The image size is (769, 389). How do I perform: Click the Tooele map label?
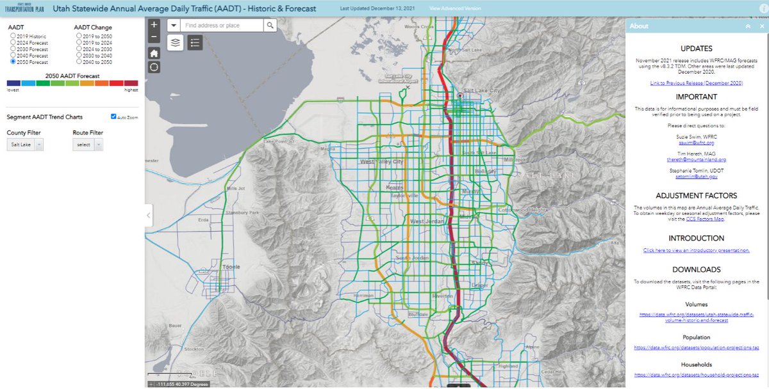(231, 266)
